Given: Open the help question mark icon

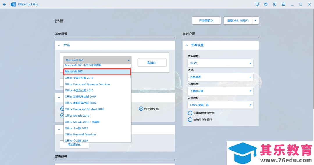Looking at the screenshot, I should coord(266,4).
